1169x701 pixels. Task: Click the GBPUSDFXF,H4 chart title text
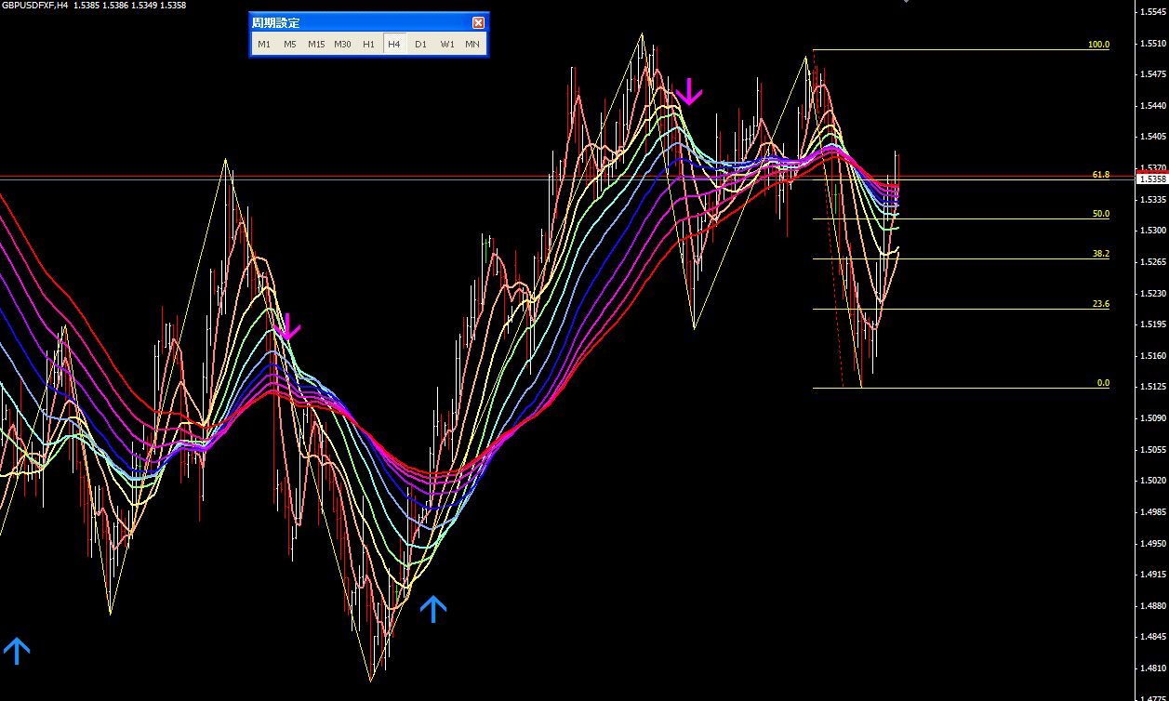point(34,6)
